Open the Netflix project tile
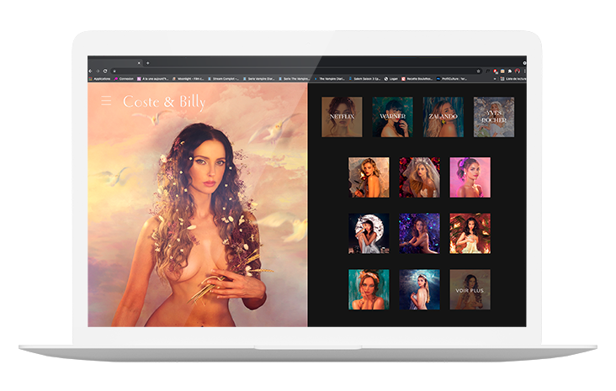 (342, 117)
